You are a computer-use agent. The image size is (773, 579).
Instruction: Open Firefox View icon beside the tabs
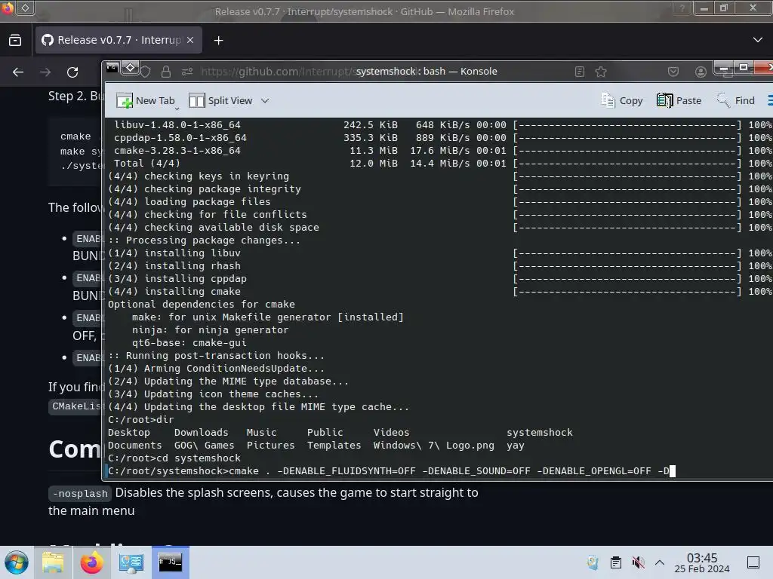[x=15, y=40]
